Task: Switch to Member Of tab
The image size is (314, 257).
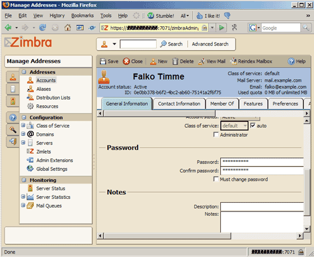Action: click(x=222, y=104)
